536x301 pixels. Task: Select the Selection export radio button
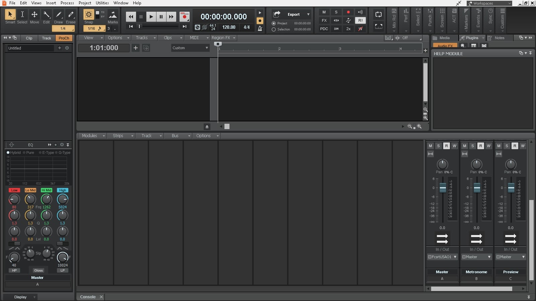pos(274,29)
